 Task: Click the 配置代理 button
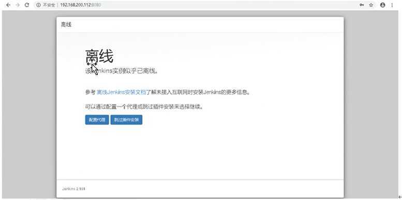pyautogui.click(x=97, y=120)
